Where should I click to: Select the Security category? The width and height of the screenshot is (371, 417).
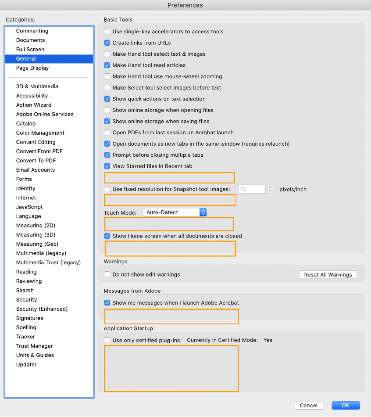click(26, 299)
